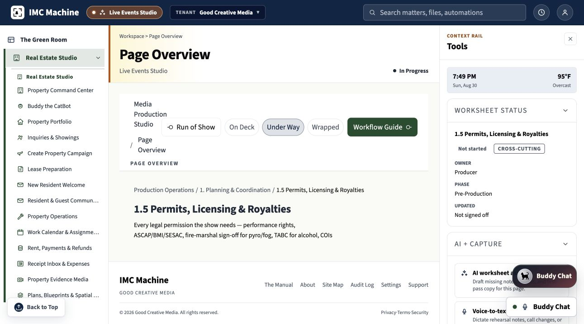584x324 pixels.
Task: Click the Lease Preparation document icon
Action: tap(20, 169)
